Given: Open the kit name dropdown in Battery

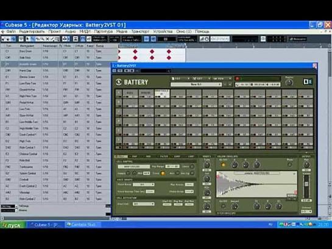Looking at the screenshot, I should (196, 85).
